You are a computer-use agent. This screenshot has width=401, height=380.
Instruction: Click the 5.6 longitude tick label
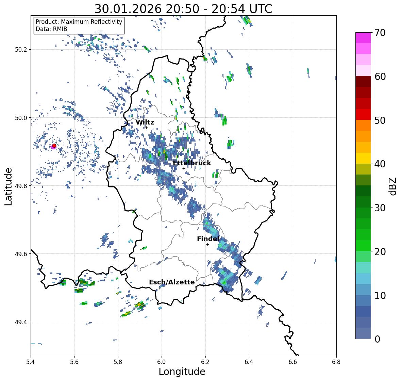click(74, 362)
